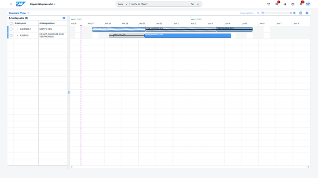Open the header icon with red badge left of headset
Viewport: 318px width, 178px height.
[277, 4]
